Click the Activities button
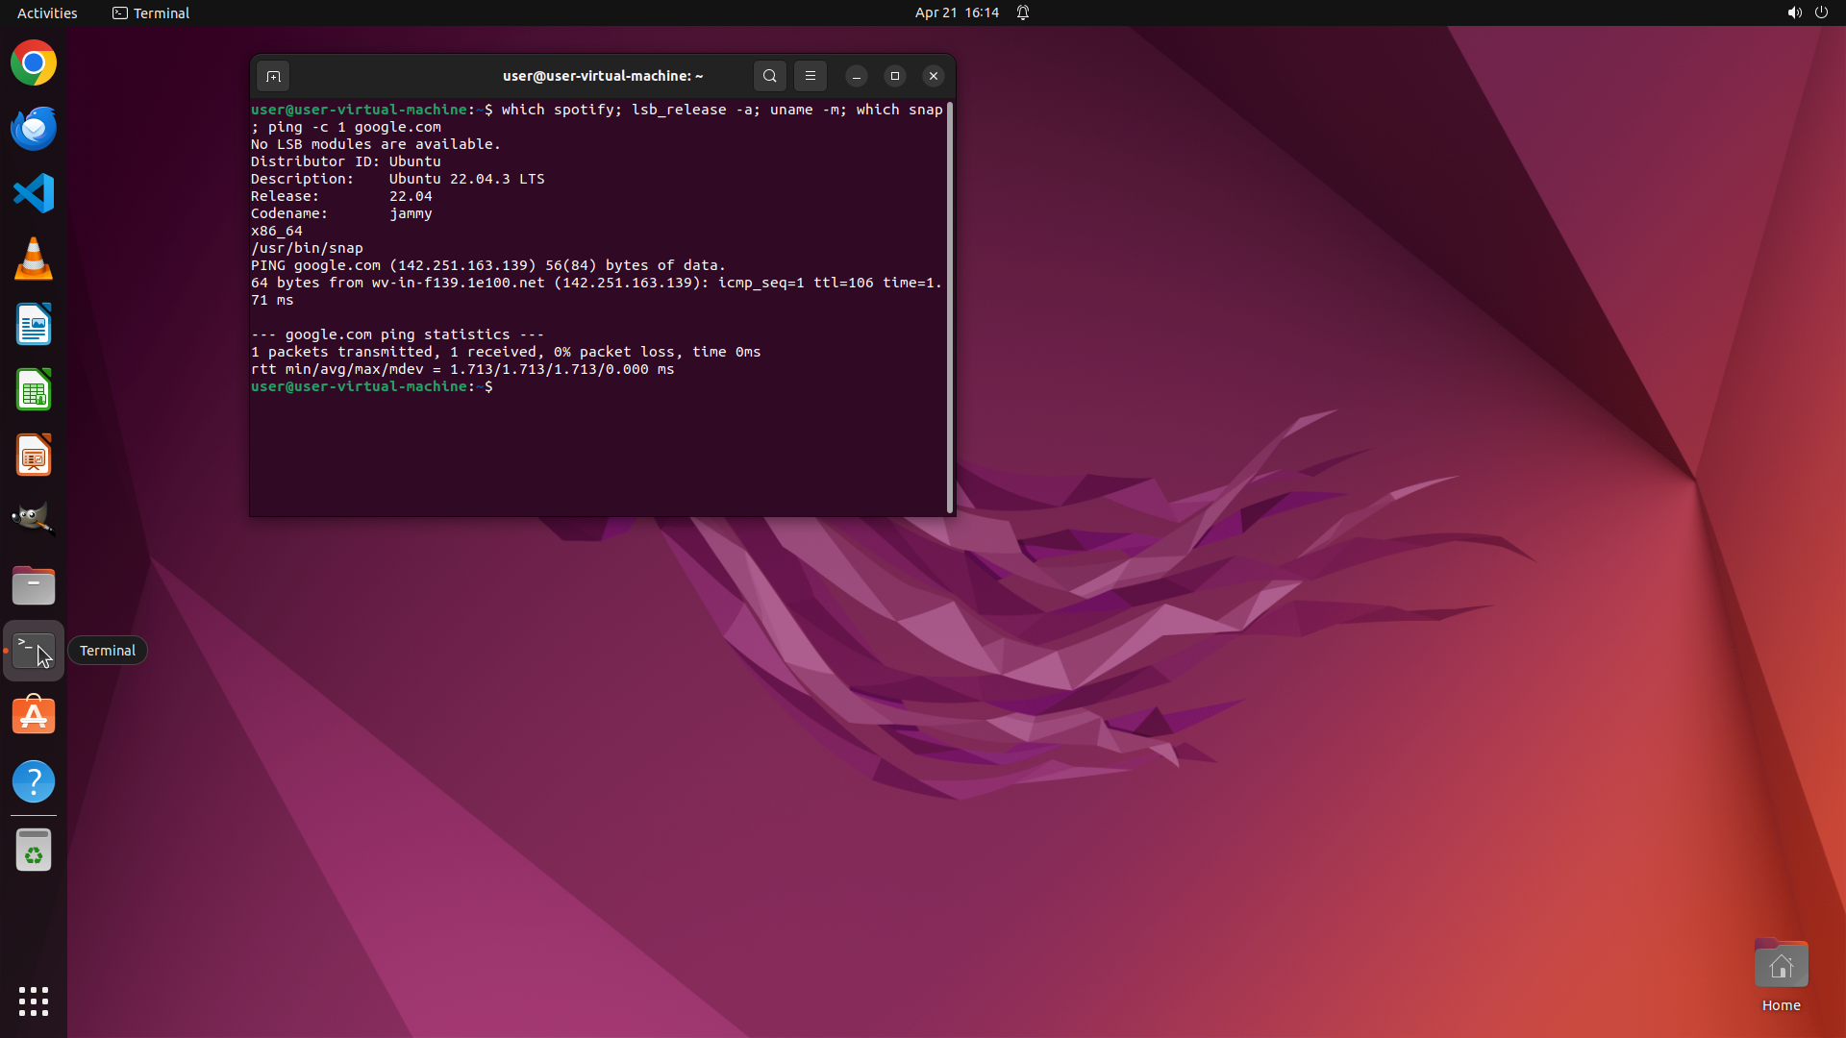This screenshot has width=1846, height=1038. click(47, 12)
